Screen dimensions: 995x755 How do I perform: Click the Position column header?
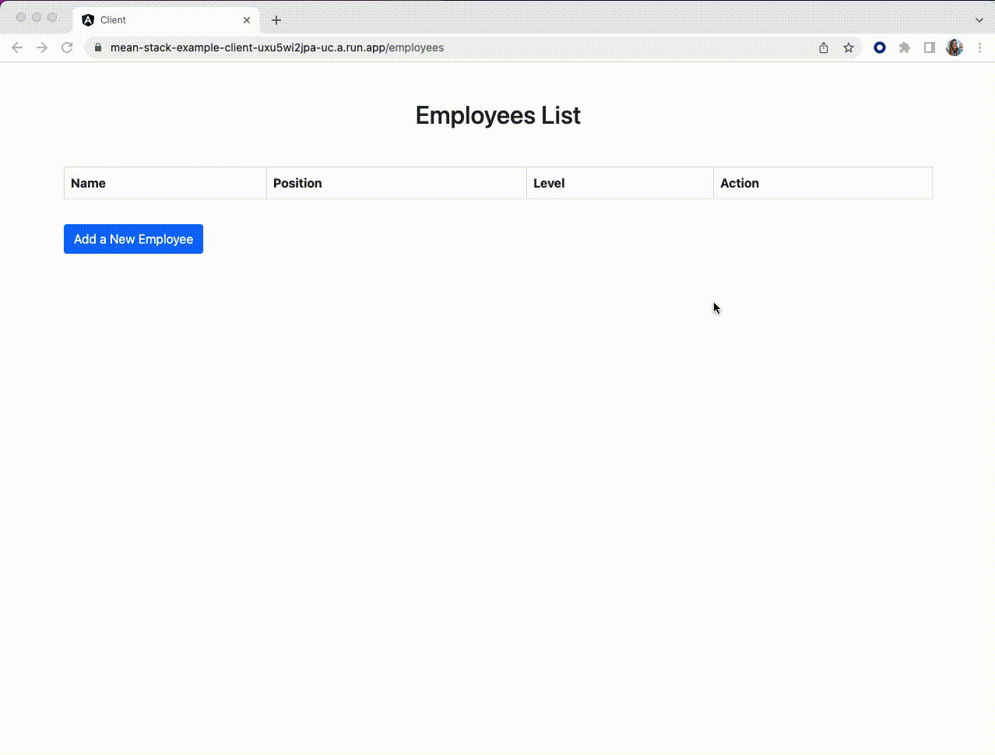click(297, 184)
